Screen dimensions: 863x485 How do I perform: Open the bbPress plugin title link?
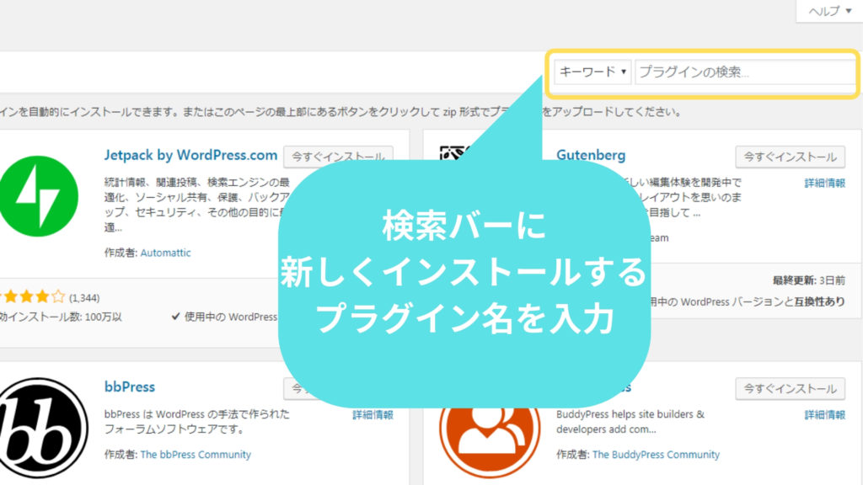coord(129,386)
